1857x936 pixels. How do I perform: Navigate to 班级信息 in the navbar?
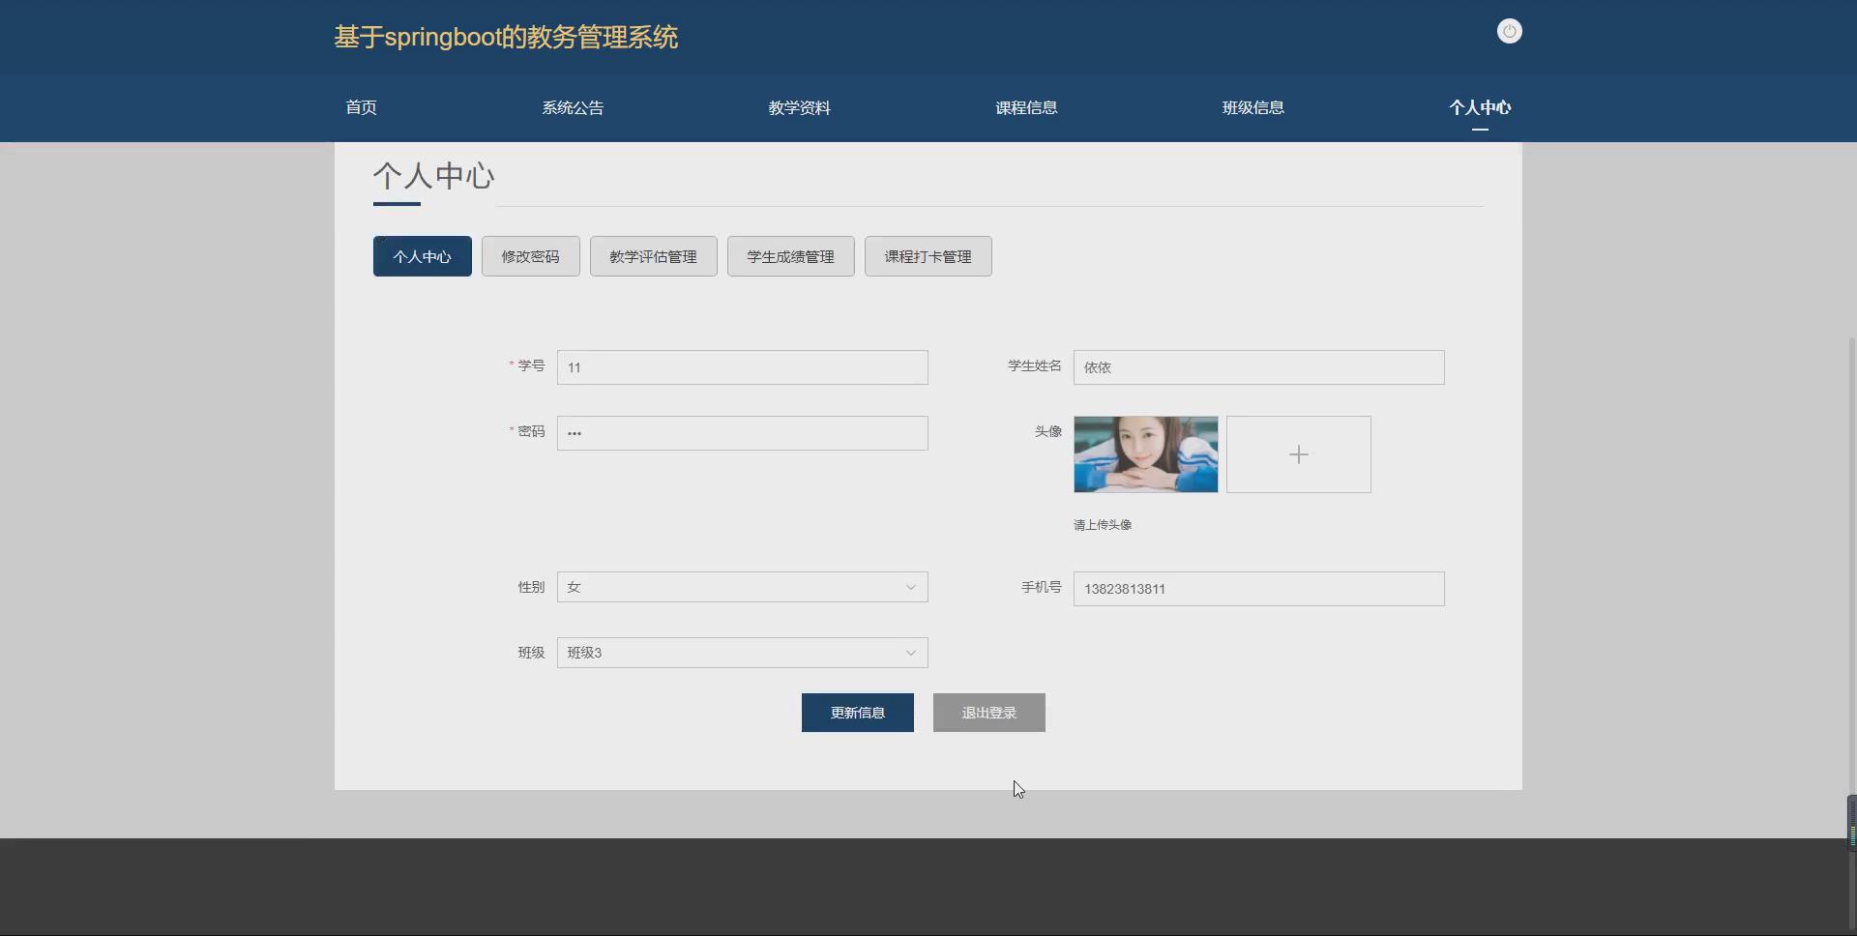click(x=1253, y=107)
